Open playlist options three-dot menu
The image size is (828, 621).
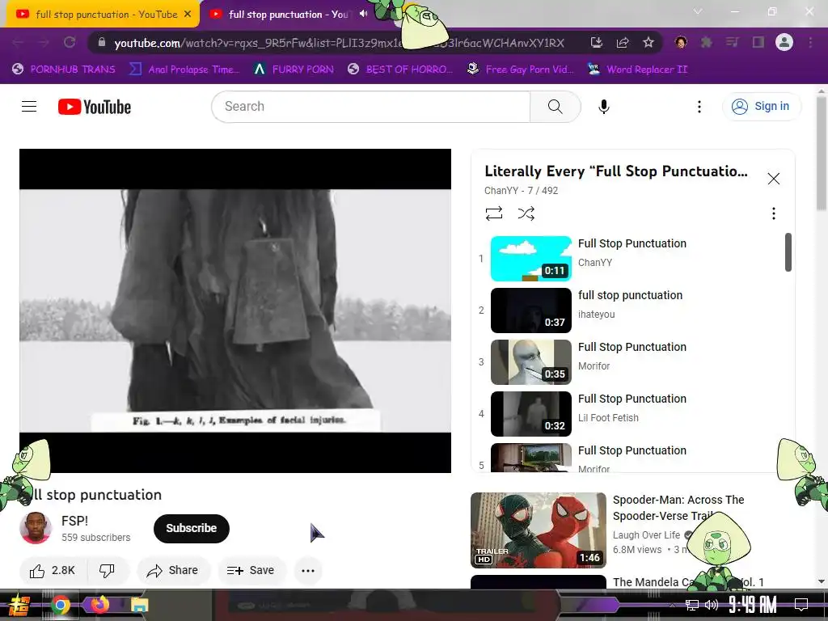point(774,213)
